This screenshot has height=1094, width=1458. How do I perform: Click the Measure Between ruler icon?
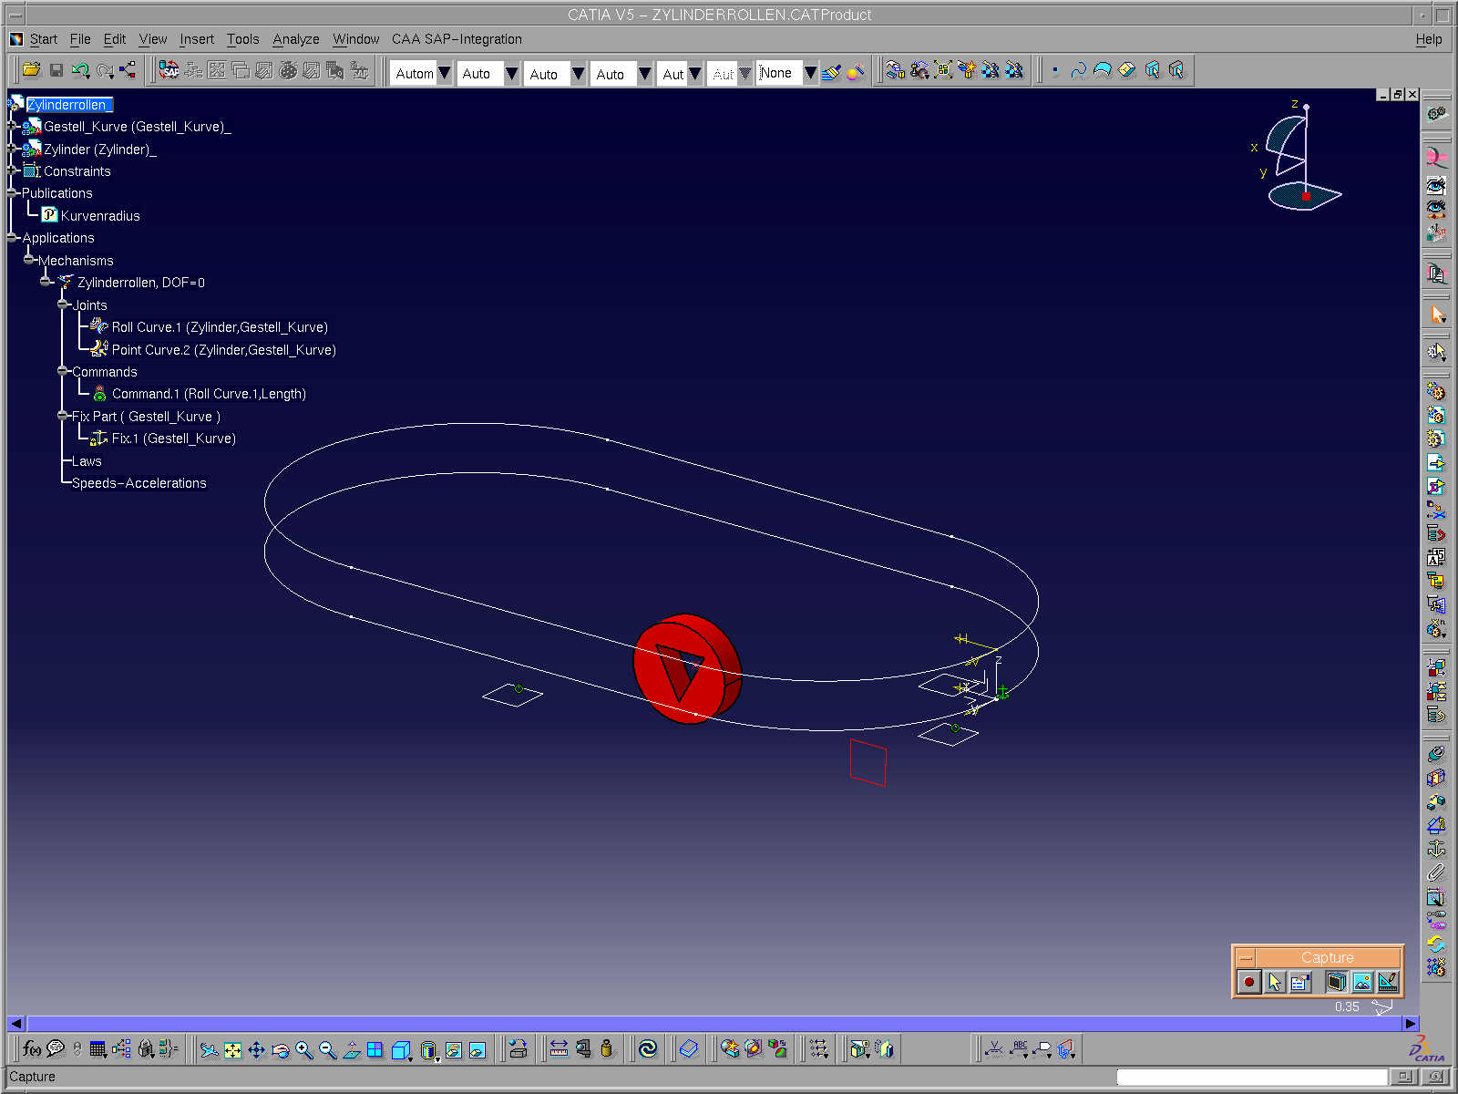pos(559,1049)
